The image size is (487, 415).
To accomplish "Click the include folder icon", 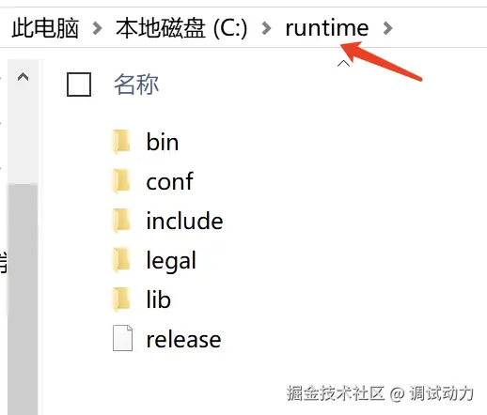I will click(121, 221).
